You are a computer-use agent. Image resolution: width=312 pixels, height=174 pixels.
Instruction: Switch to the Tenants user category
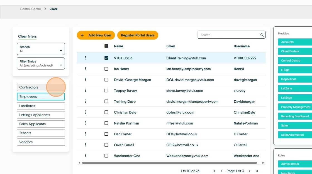coord(41,133)
